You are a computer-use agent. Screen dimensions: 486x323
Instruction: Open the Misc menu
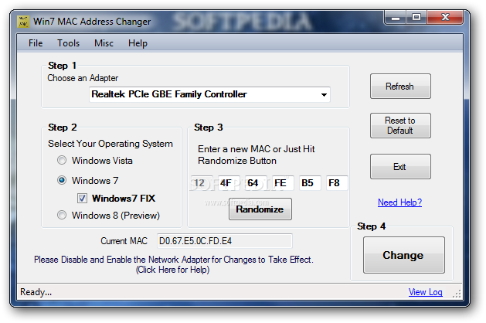(104, 43)
